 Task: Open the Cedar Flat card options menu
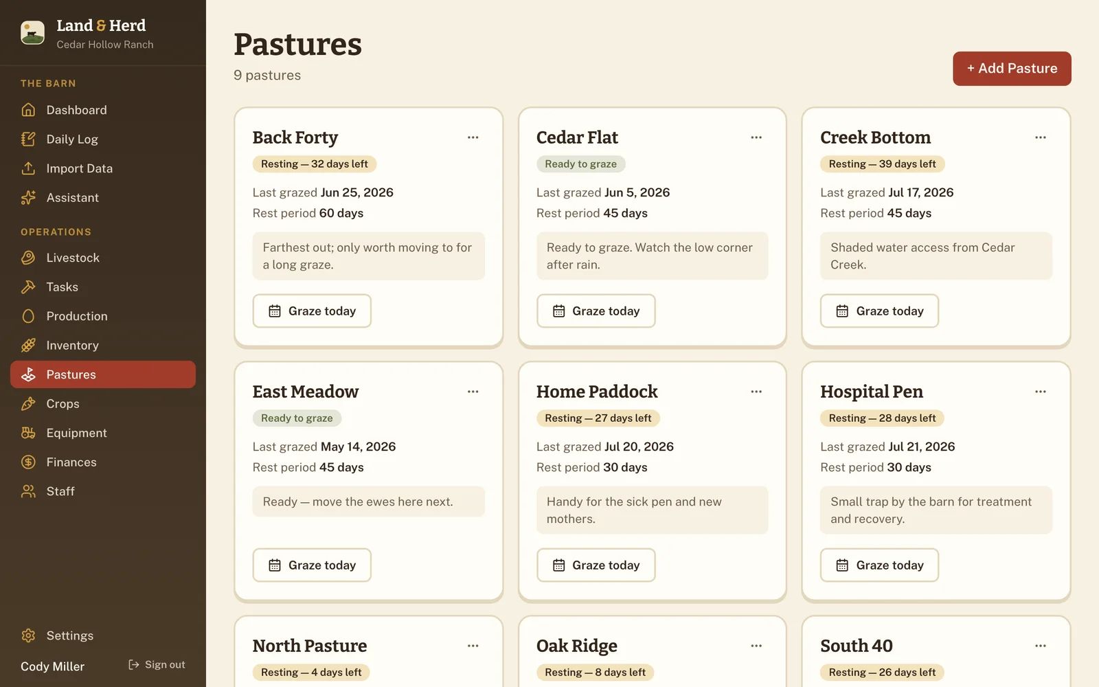(x=756, y=137)
